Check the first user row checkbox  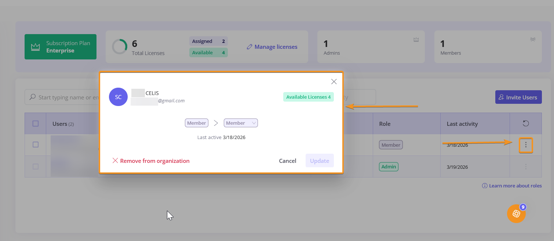pos(36,145)
